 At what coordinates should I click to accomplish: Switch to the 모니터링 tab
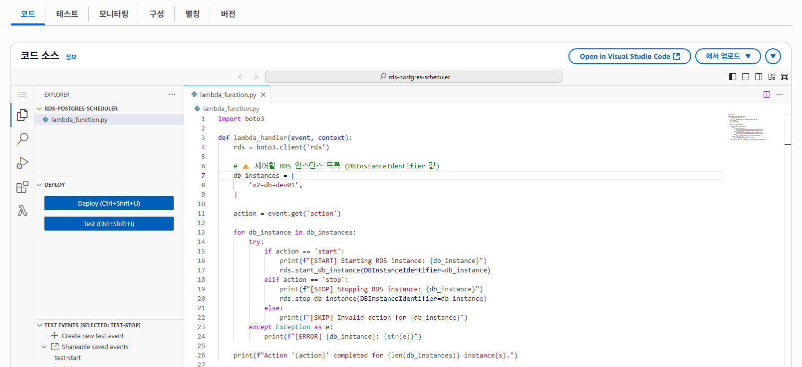tap(114, 14)
